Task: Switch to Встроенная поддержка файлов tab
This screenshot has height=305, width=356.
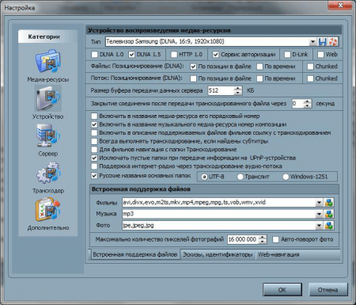Action: [x=134, y=254]
